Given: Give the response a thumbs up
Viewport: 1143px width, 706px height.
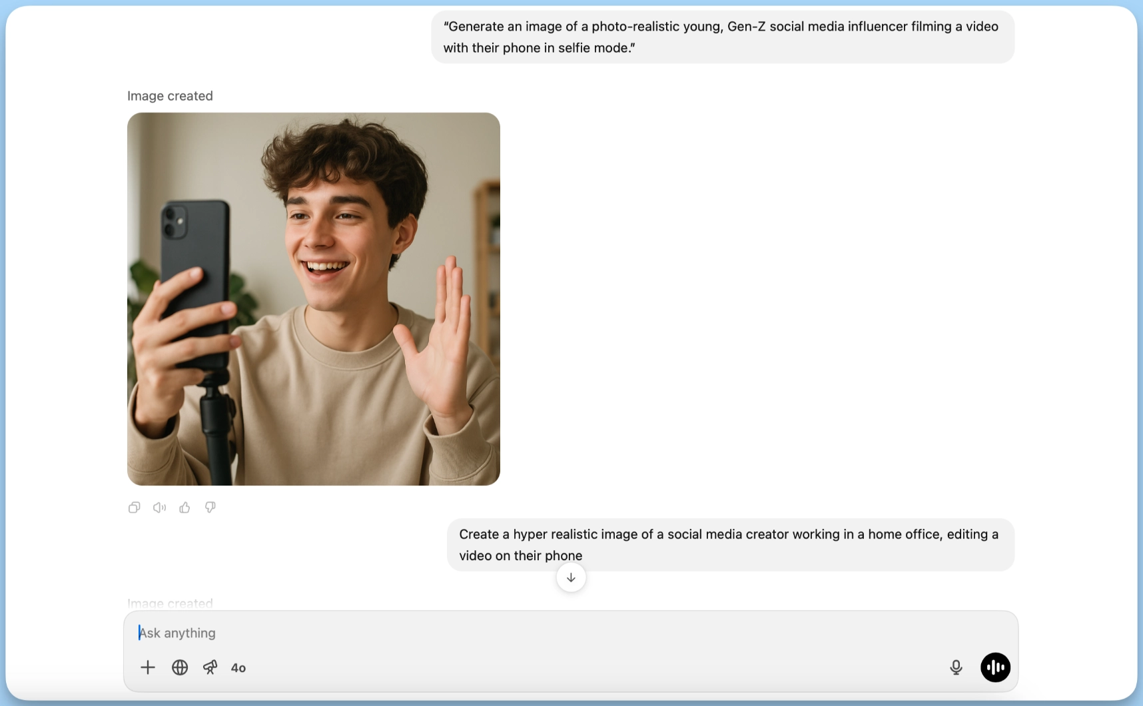Looking at the screenshot, I should coord(185,508).
